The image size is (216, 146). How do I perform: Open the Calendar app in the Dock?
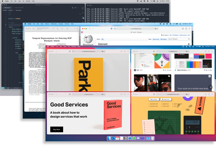(x=117, y=138)
